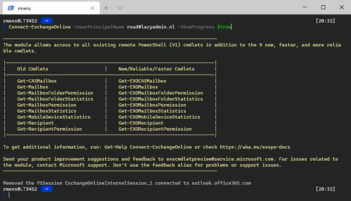Viewport: 351px width, 201px height.
Task: Maximize the terminal window
Action: (323, 7)
